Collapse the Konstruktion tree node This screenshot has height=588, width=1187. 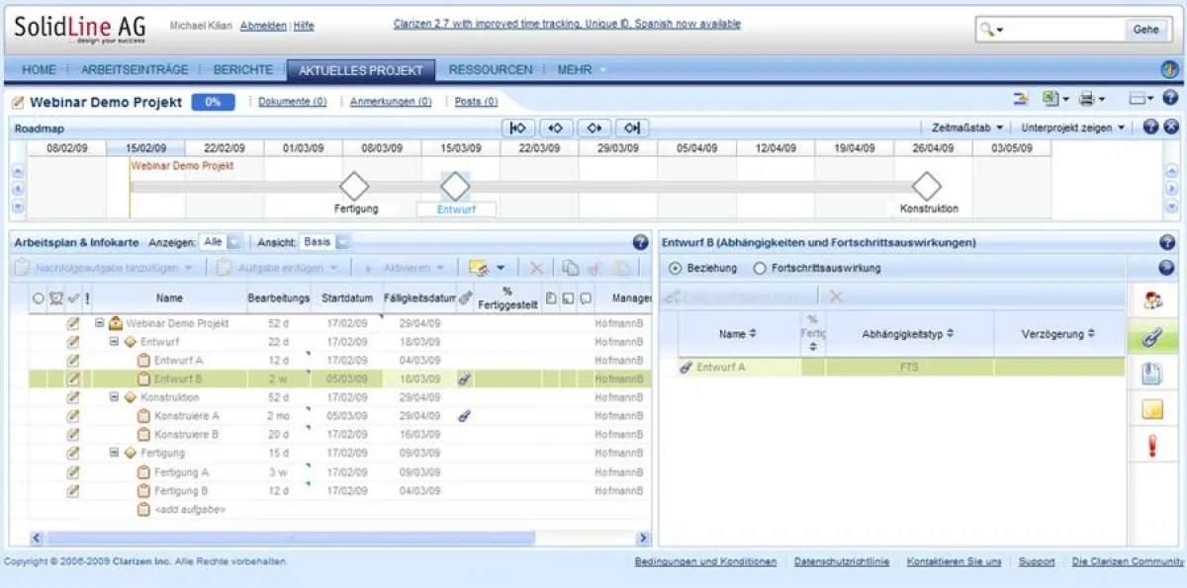[114, 397]
